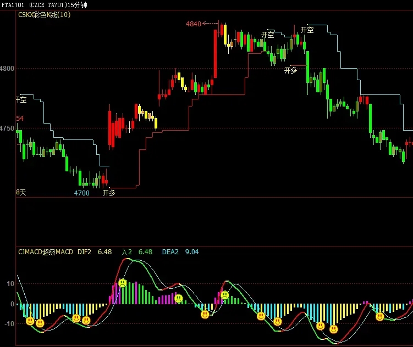This screenshot has height=347, width=413.
Task: Click the smiley face below the first 开多 label
Action: (x=86, y=320)
